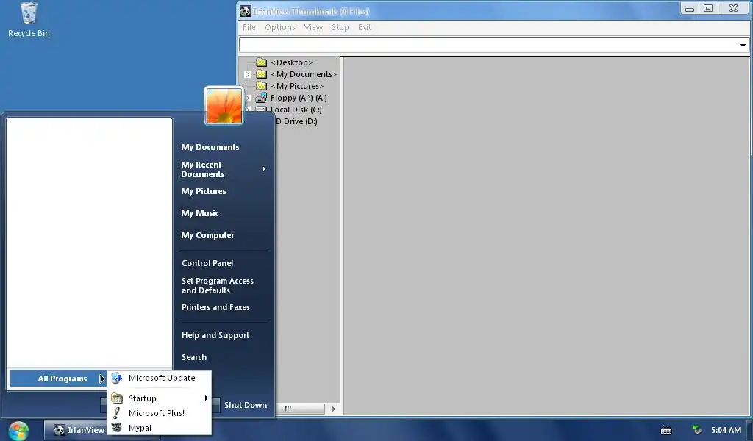The height and width of the screenshot is (441, 753).
Task: Click the My Documents folder icon in tree
Action: (x=261, y=74)
